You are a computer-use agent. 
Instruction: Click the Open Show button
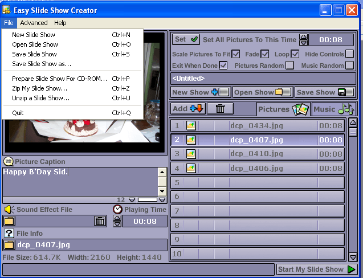(263, 92)
